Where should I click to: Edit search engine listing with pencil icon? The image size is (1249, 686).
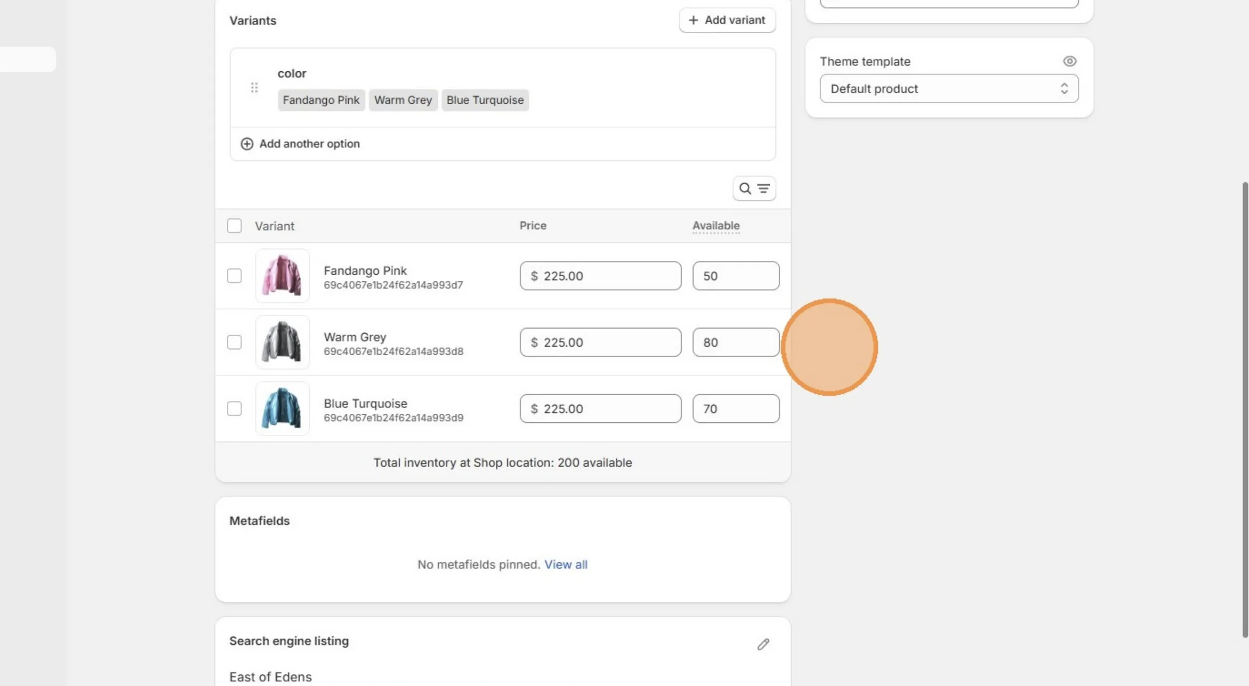pos(763,644)
